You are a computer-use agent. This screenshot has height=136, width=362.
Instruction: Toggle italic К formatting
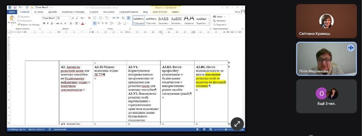pos(48,23)
